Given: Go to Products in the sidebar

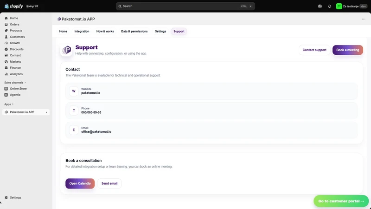Looking at the screenshot, I should 16,30.
